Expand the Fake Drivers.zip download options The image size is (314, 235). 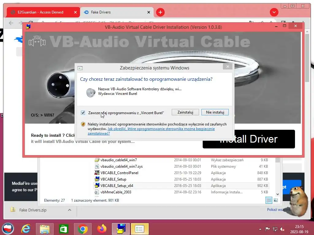click(70, 210)
